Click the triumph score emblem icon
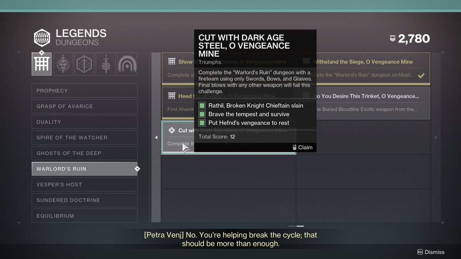 point(393,38)
